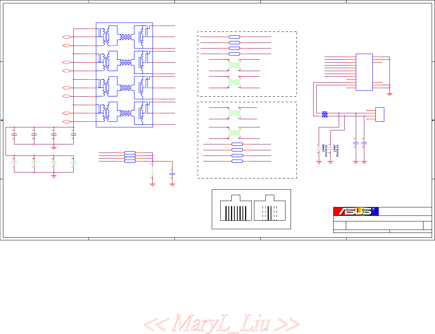Select the RJ45 jack drawing with dashed pins
The width and height of the screenshot is (435, 334).
pos(270,208)
